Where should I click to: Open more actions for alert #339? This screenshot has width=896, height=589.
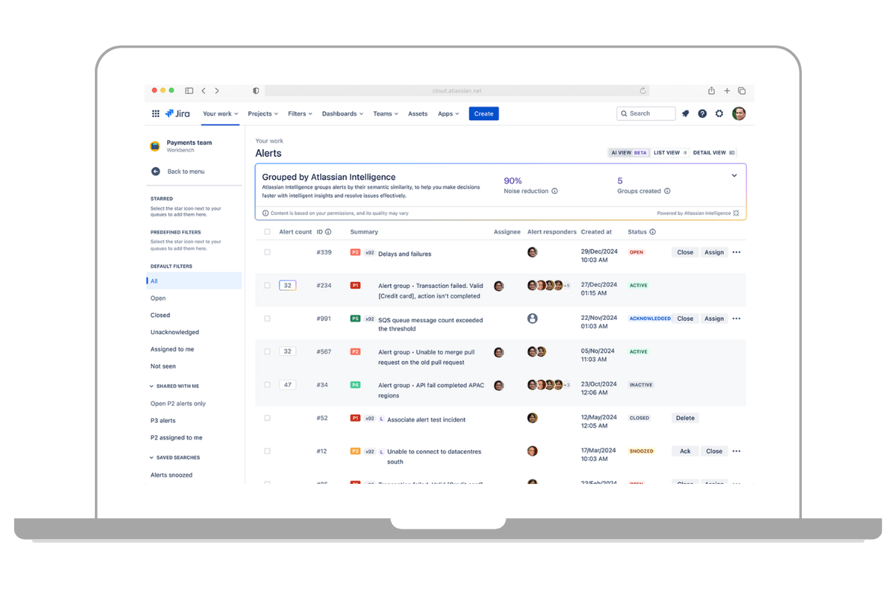[736, 253]
